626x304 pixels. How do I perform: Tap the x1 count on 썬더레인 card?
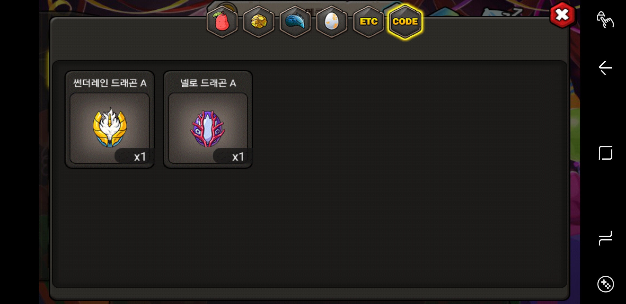(x=140, y=157)
